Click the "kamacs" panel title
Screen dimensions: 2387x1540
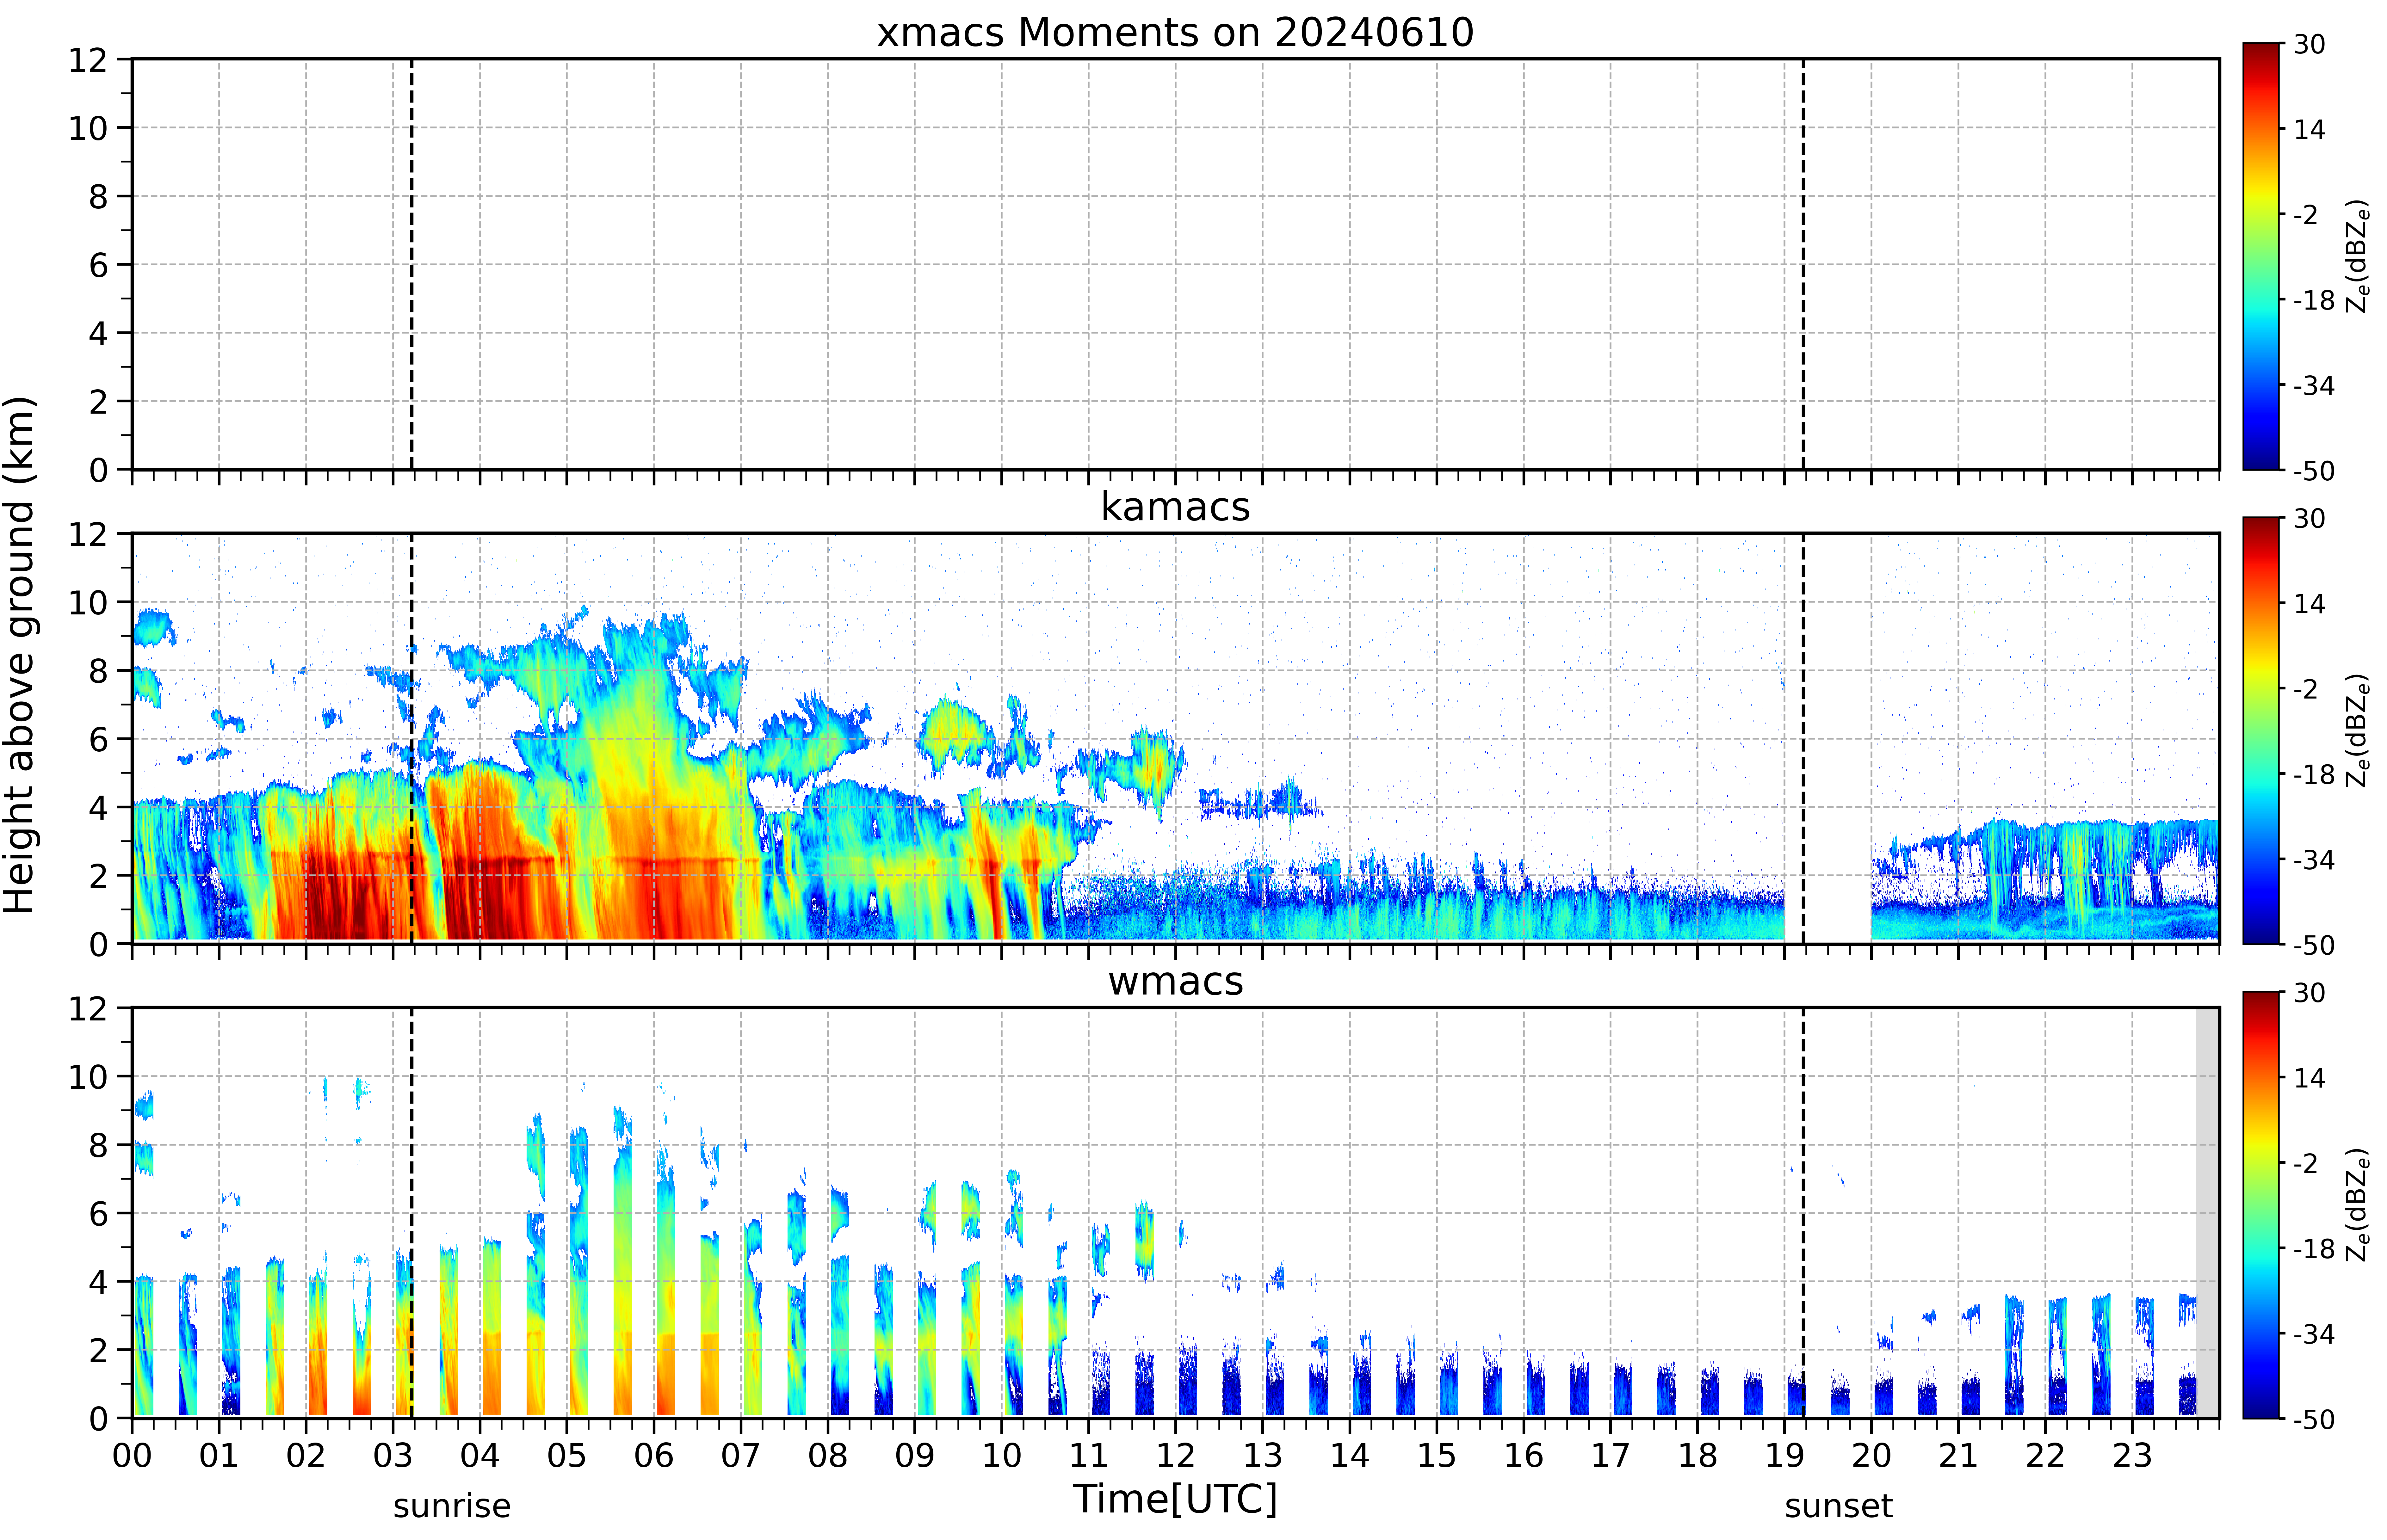pos(1175,507)
